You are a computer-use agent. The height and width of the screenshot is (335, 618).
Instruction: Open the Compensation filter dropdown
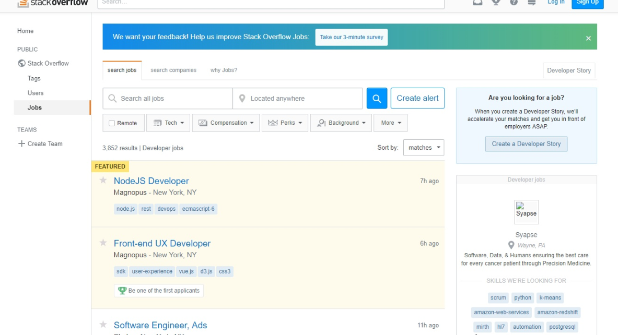[226, 123]
